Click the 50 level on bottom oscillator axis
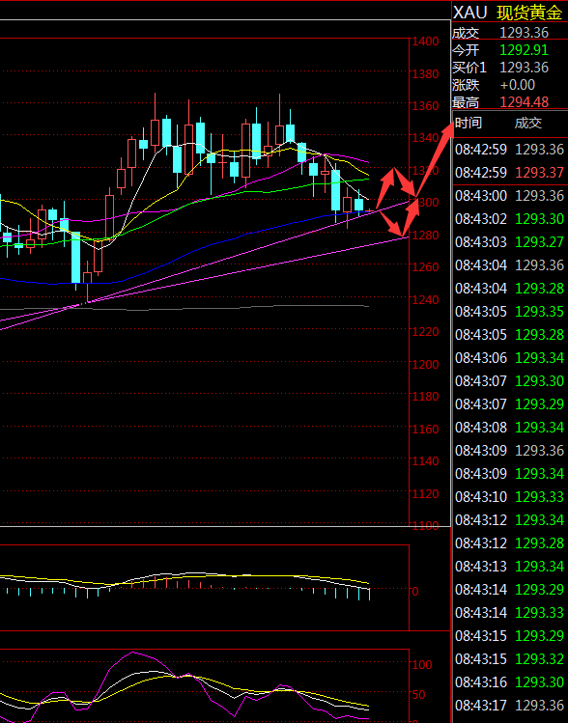Screen dimensions: 568x723 click(x=418, y=694)
